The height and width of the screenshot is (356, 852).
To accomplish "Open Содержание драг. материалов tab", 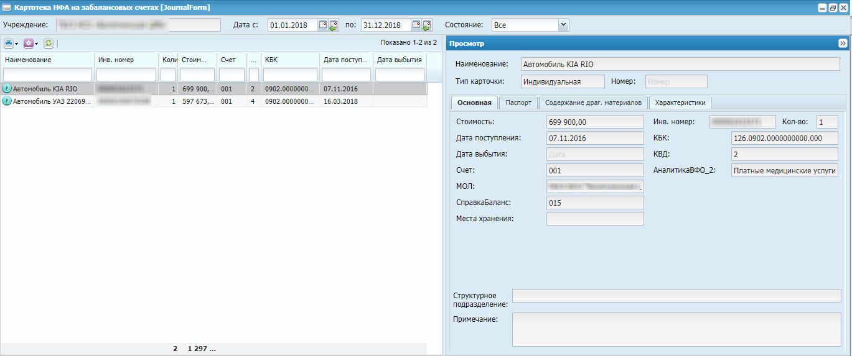I will [593, 103].
